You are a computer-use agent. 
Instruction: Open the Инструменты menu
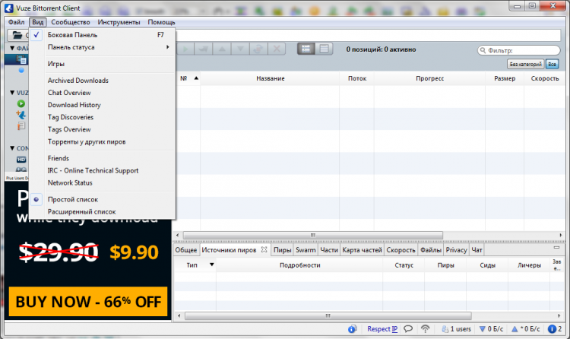click(119, 23)
